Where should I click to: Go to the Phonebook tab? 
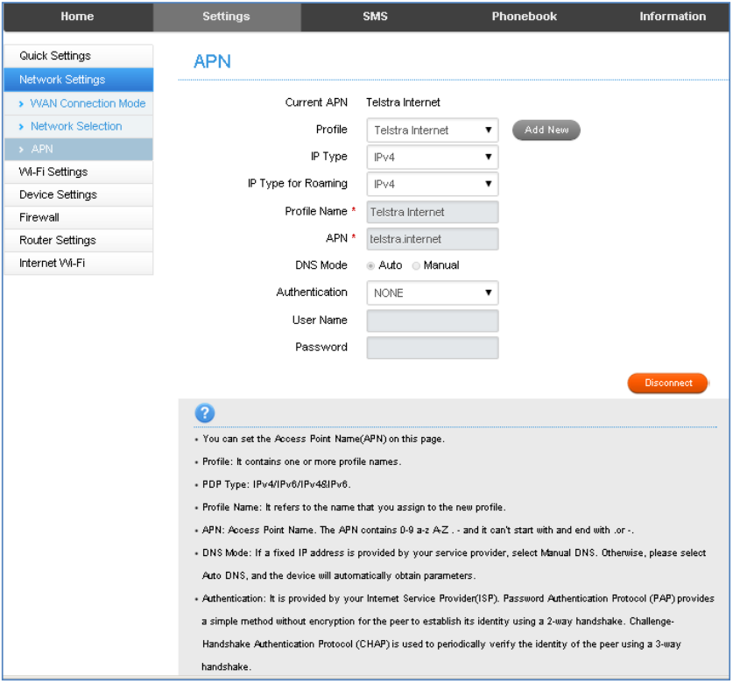524,17
